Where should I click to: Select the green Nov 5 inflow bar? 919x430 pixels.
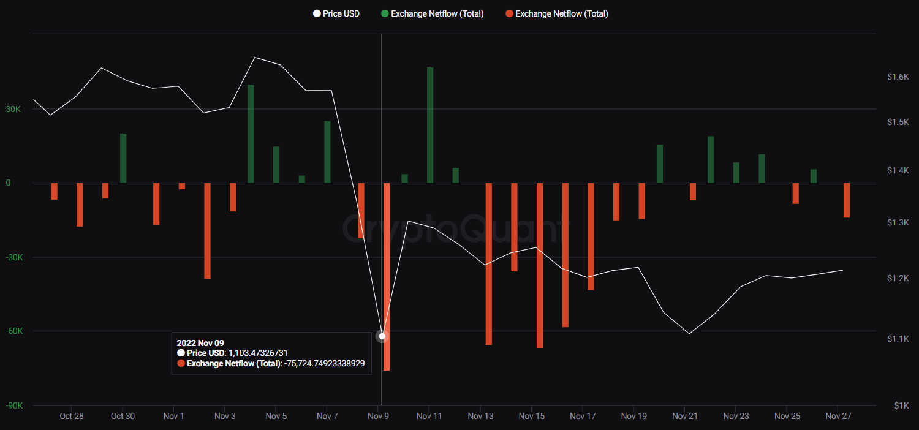point(276,165)
